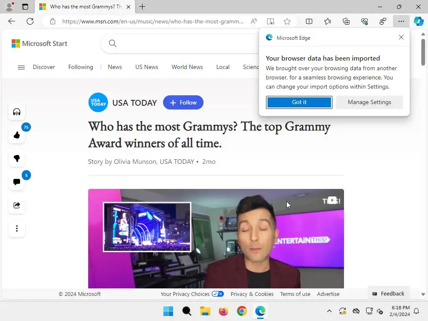Image resolution: width=428 pixels, height=321 pixels.
Task: Dismiss the Microsoft Edge import popup
Action: point(401,37)
